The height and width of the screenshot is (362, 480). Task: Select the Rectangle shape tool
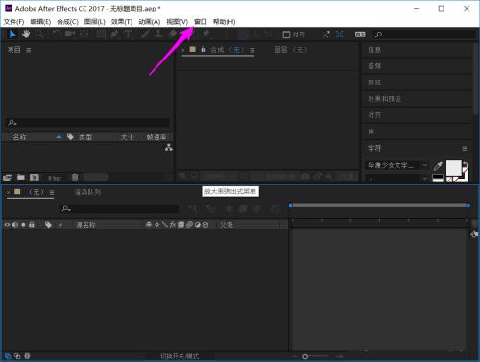click(101, 34)
